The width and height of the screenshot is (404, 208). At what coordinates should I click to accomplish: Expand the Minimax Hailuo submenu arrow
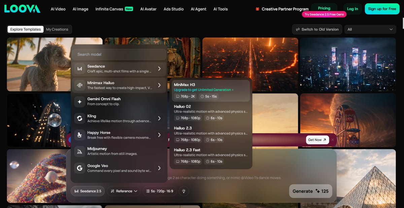point(159,85)
